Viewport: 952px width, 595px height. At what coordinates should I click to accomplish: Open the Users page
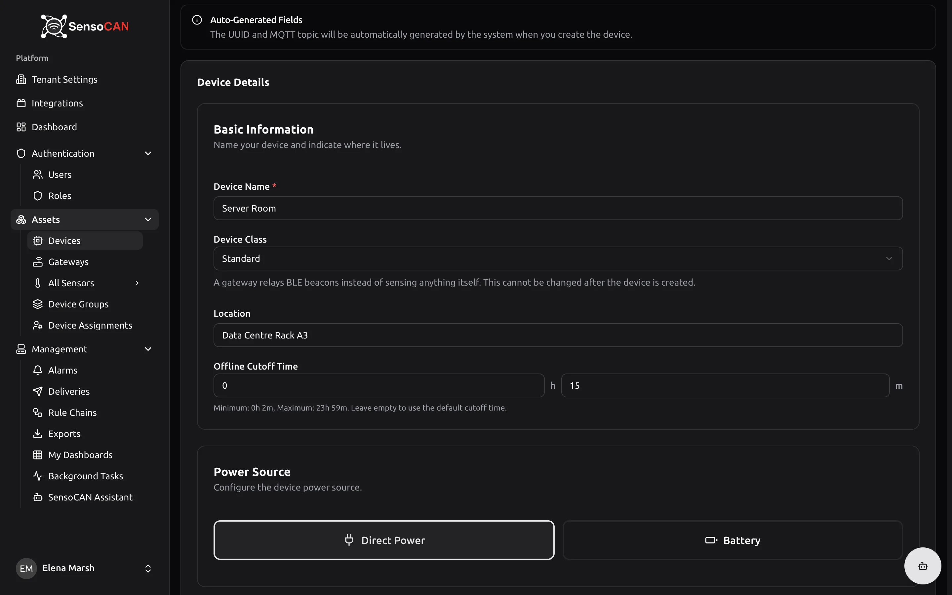[85, 175]
